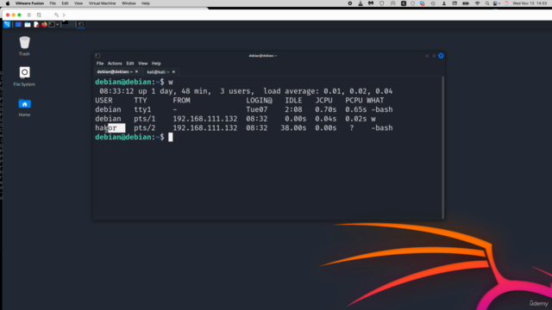Open the macOS View menu

pyautogui.click(x=78, y=3)
